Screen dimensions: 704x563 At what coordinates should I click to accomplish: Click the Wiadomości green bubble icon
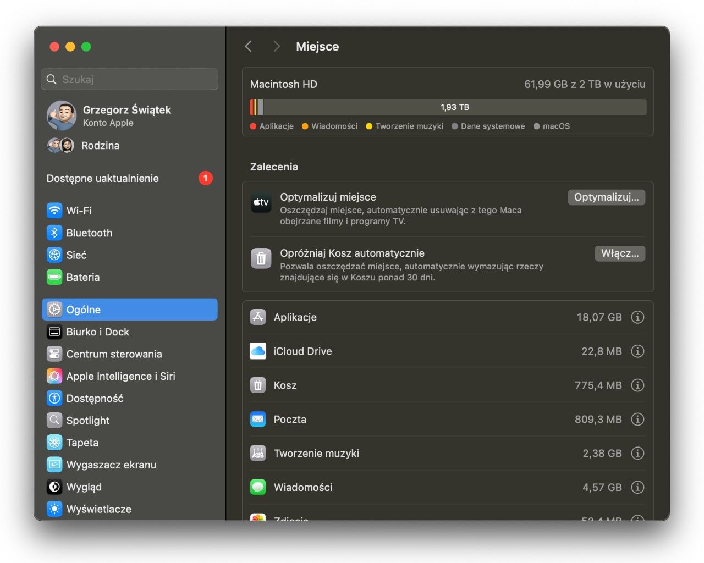click(258, 487)
